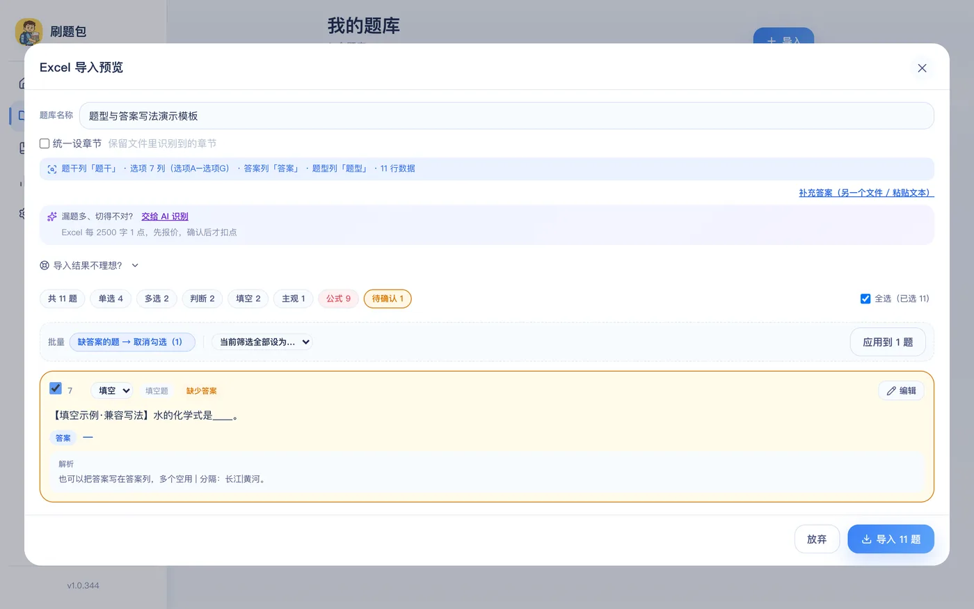The image size is (974, 609).
Task: Open question 7 type dropdown 填空
Action: (112, 390)
